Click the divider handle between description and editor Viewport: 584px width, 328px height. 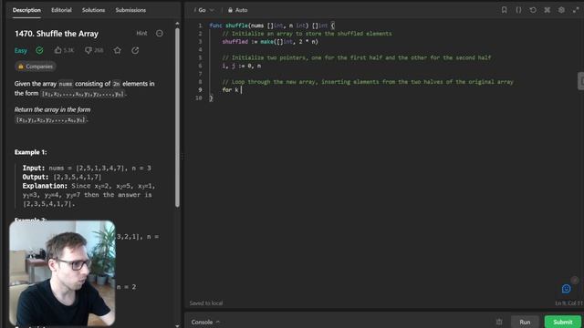[182, 157]
